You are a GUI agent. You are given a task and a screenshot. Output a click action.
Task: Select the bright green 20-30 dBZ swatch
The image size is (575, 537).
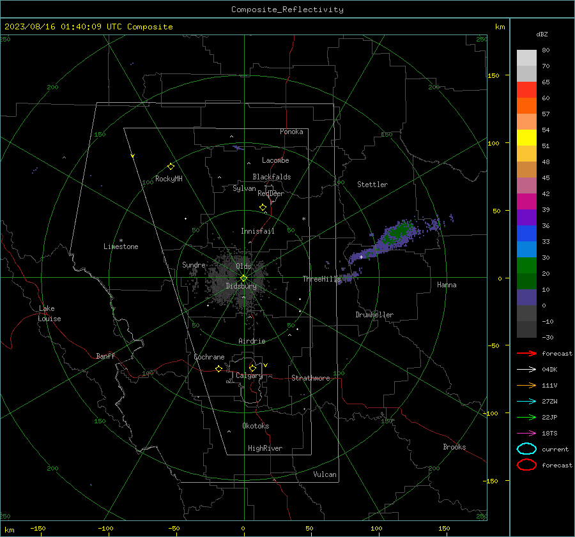526,265
